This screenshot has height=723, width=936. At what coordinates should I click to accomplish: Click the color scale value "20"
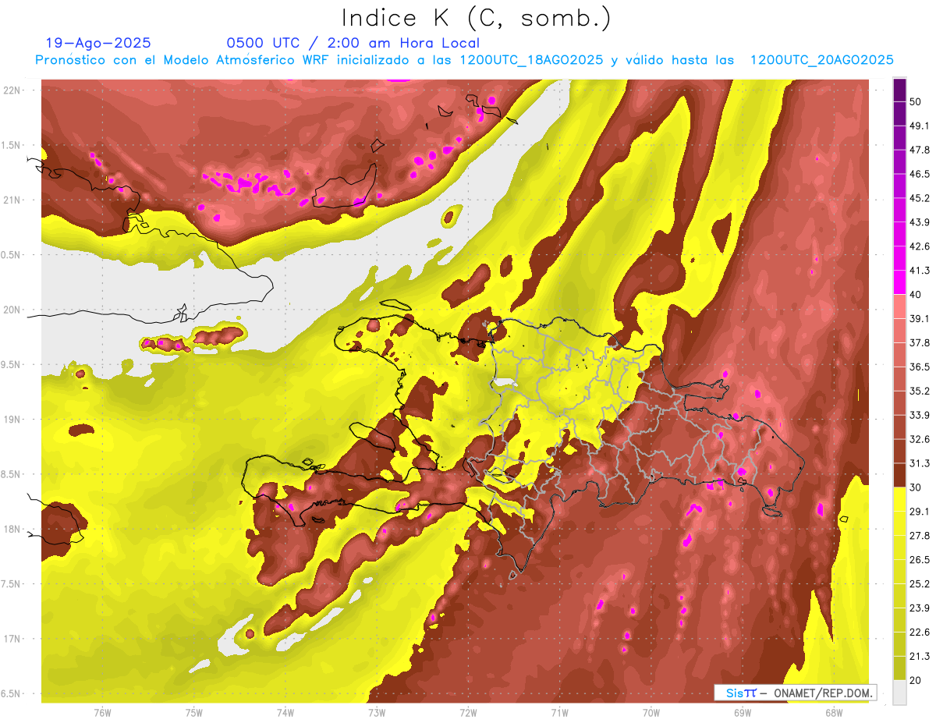pos(916,680)
